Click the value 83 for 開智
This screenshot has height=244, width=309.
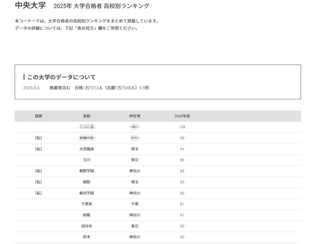pyautogui.click(x=182, y=182)
